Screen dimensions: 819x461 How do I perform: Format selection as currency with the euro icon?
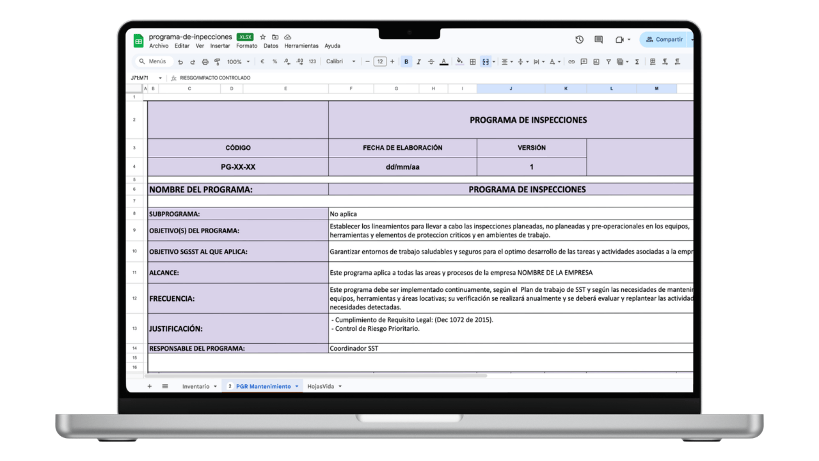click(x=262, y=61)
